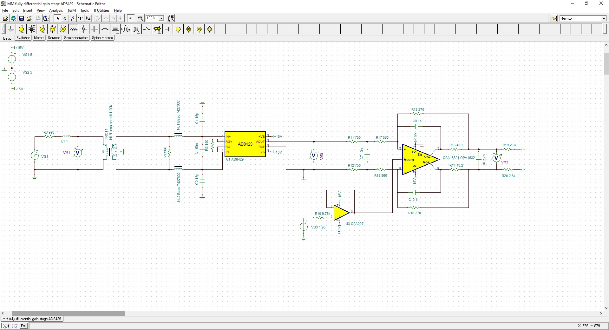Switch to the Meters component tab
This screenshot has width=609, height=330.
click(39, 38)
